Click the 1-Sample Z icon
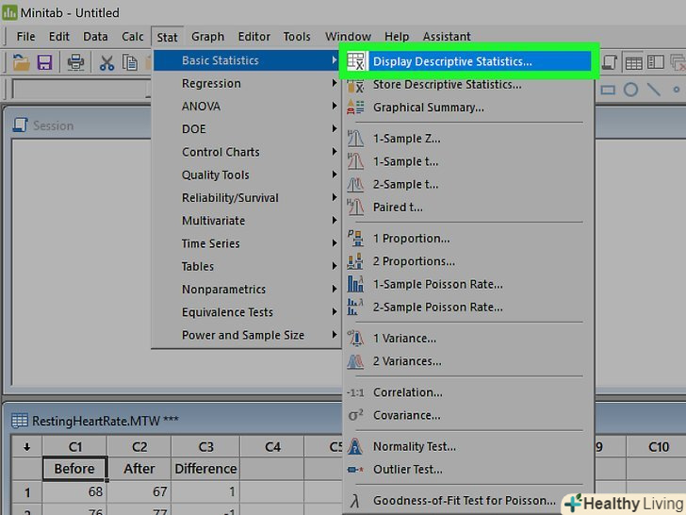686x515 pixels. (355, 139)
